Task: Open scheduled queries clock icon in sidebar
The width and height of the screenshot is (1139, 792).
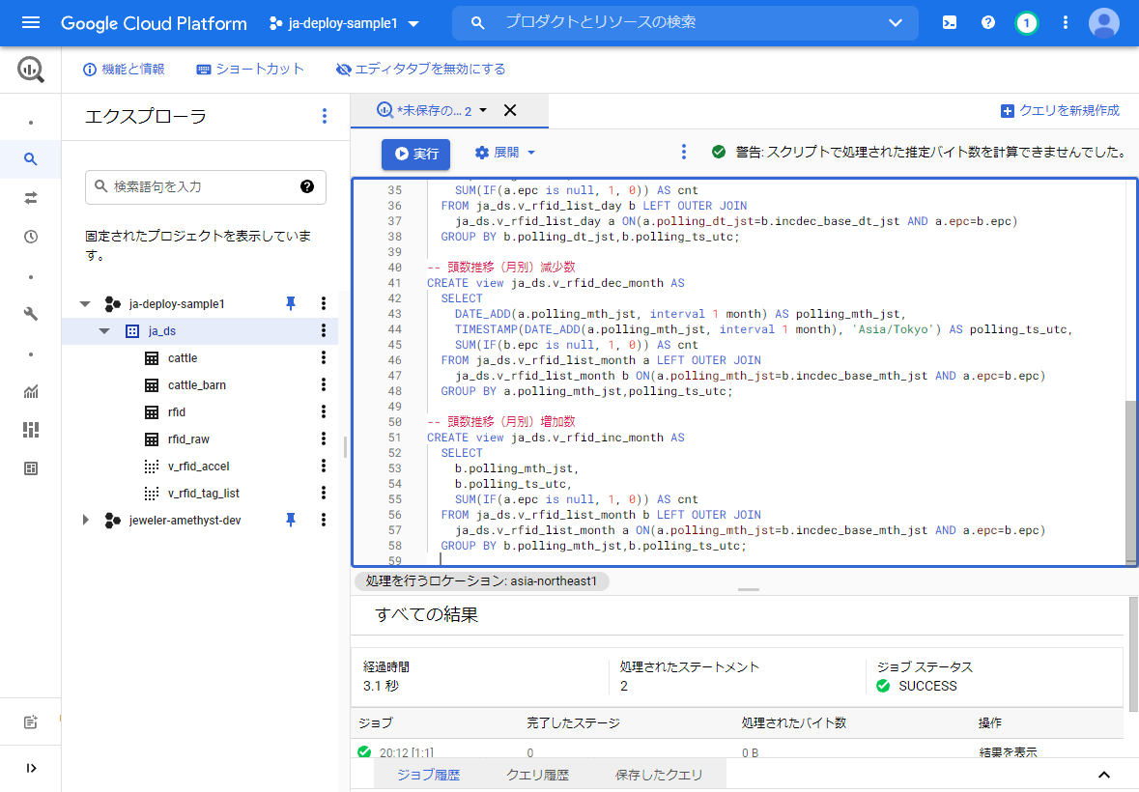Action: 31,237
